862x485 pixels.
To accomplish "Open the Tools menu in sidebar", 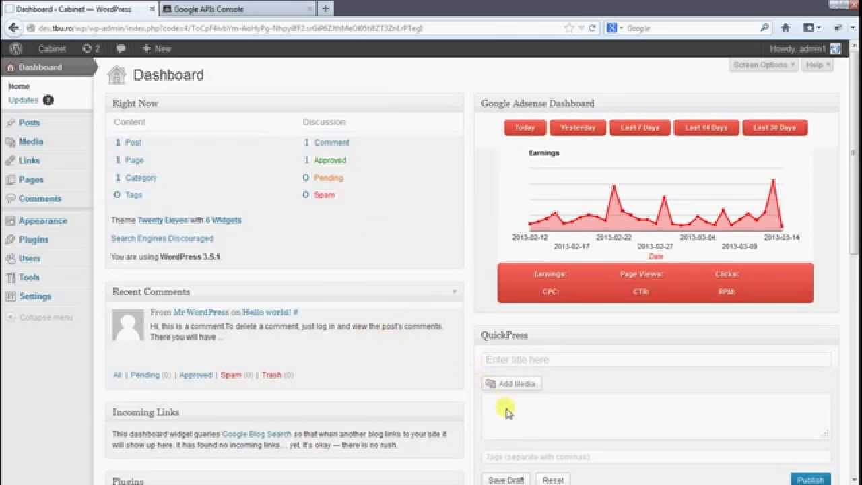I will coord(29,277).
